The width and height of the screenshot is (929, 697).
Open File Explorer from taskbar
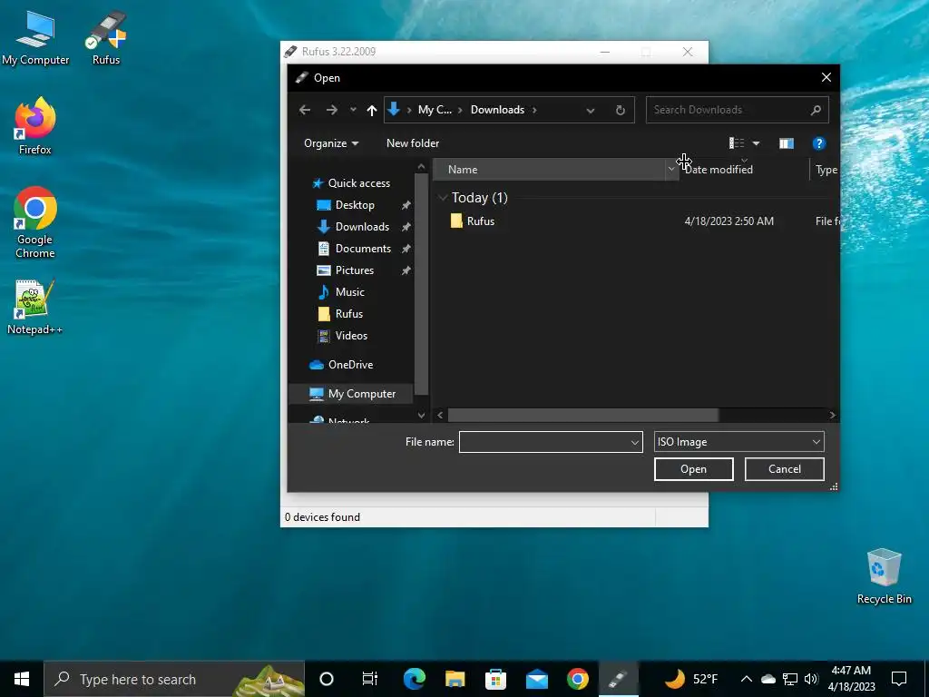(455, 679)
